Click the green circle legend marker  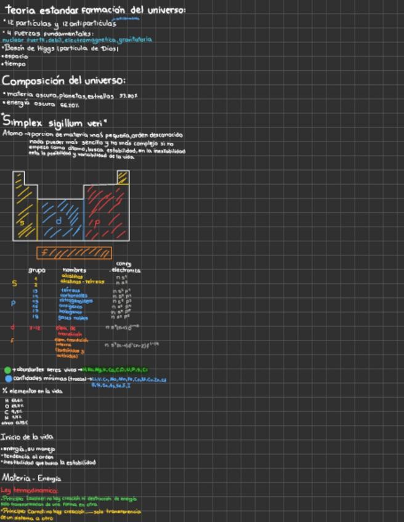click(7, 370)
